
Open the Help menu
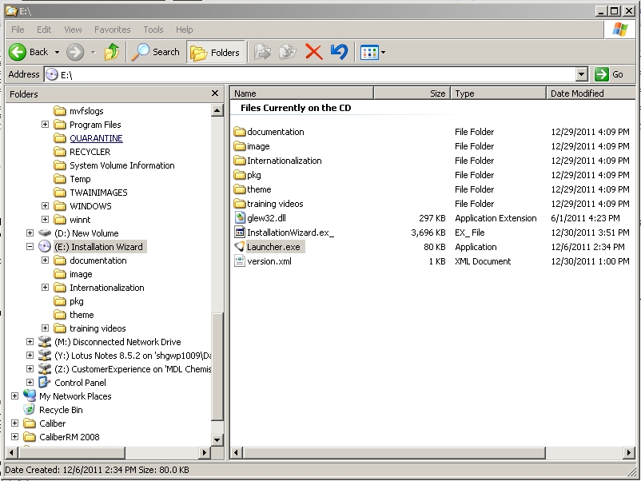click(185, 30)
